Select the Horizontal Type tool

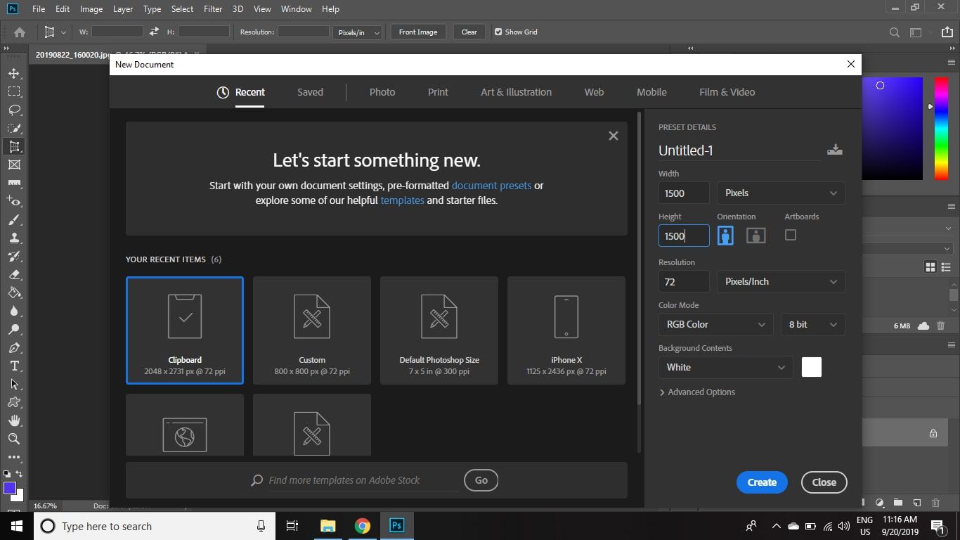click(14, 366)
